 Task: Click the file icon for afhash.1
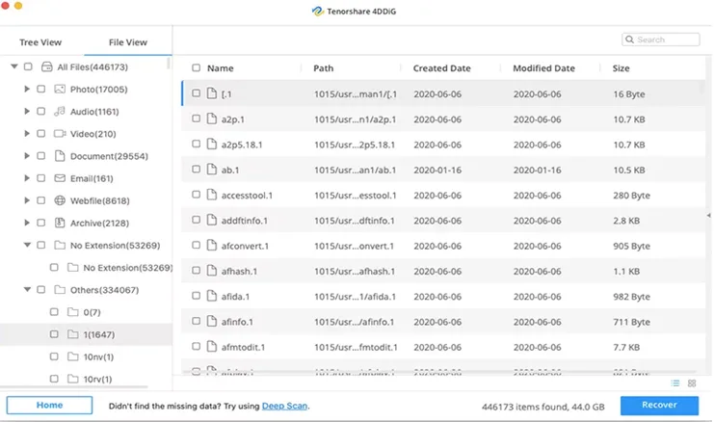click(x=212, y=271)
